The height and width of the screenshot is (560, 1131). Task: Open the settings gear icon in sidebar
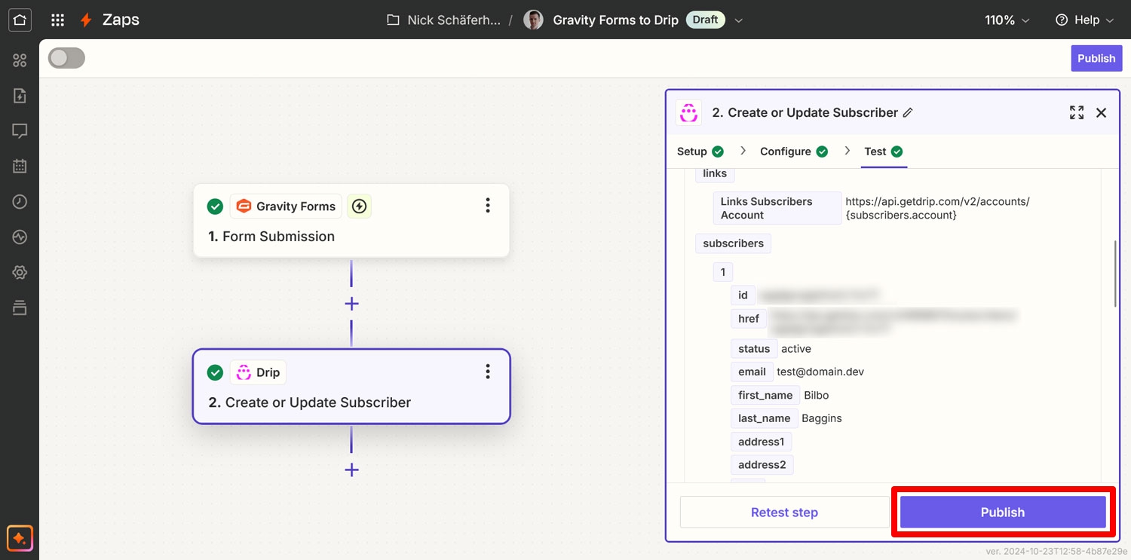(x=20, y=272)
